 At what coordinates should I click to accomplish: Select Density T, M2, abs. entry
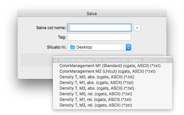point(113,88)
